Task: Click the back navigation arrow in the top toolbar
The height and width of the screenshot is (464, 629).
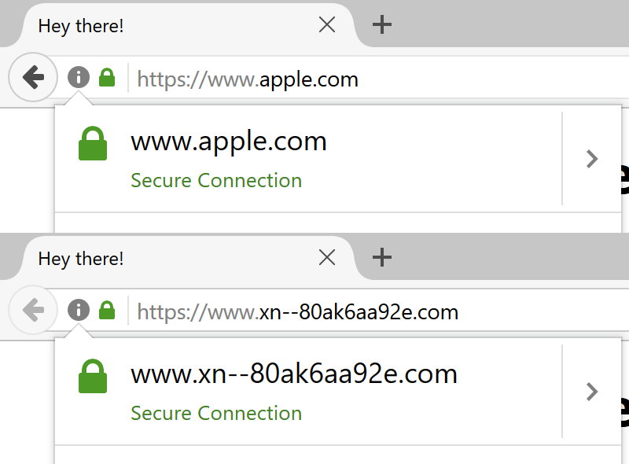Action: (x=32, y=77)
